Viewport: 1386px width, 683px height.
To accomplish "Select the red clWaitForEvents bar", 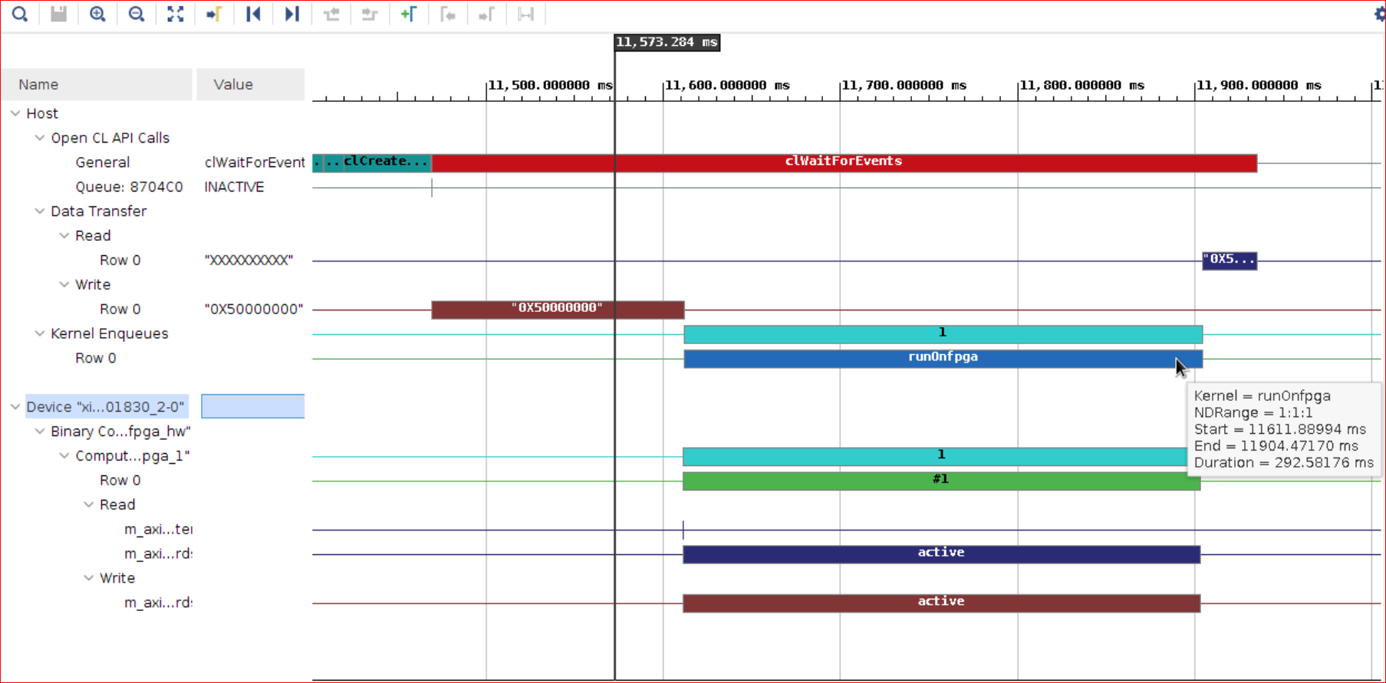I will pyautogui.click(x=844, y=163).
